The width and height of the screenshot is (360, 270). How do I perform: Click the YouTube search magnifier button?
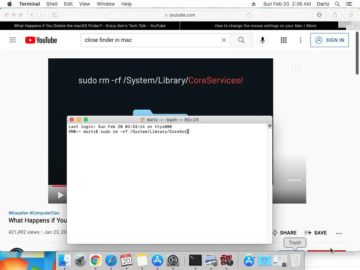point(241,40)
